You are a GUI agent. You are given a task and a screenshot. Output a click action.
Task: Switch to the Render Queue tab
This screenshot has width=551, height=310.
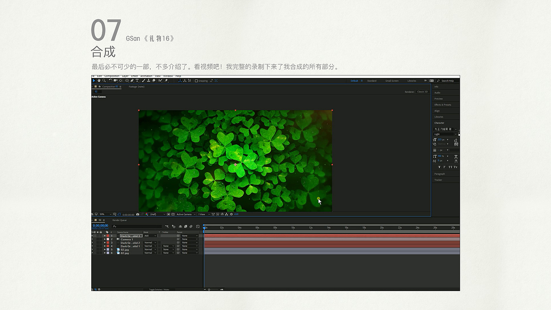[120, 220]
